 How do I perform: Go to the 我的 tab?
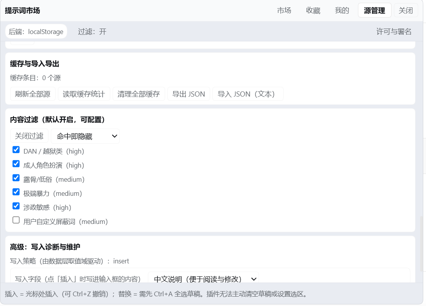pos(342,10)
